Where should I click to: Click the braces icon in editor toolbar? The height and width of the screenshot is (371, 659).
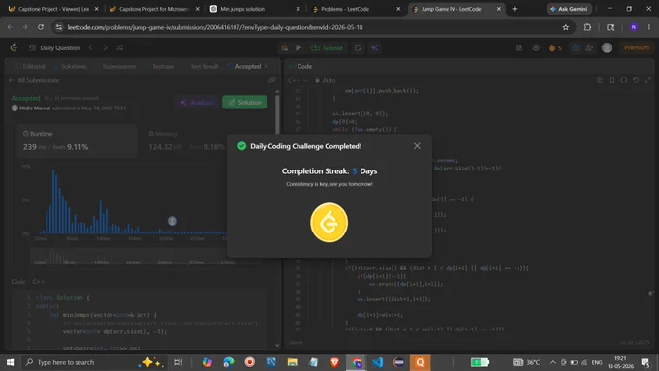(624, 80)
